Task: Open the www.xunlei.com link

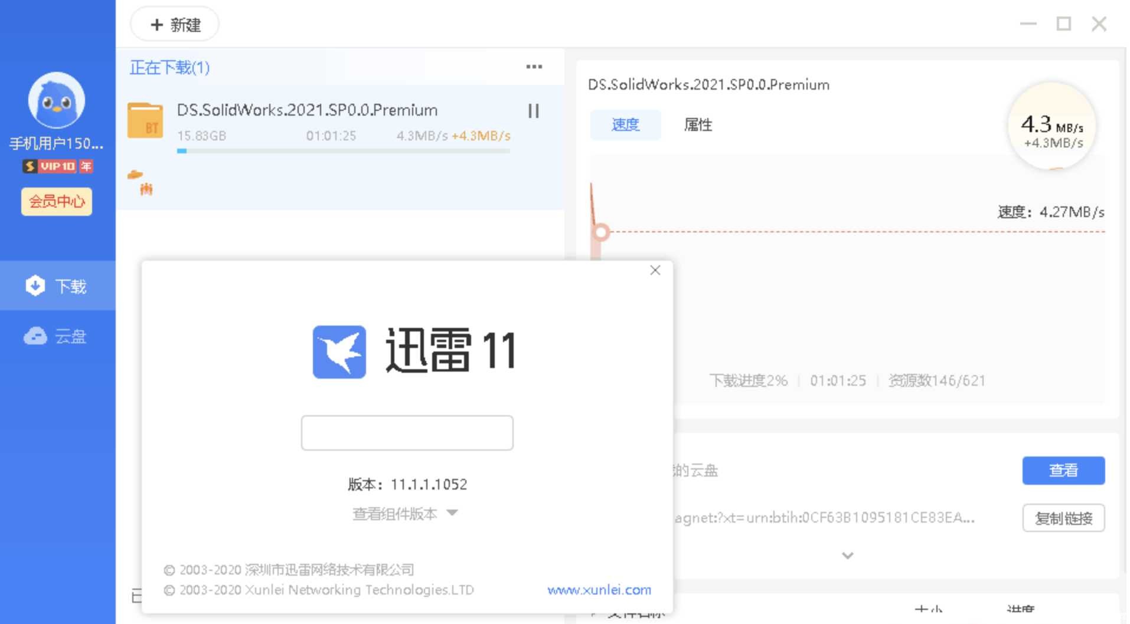Action: coord(599,590)
